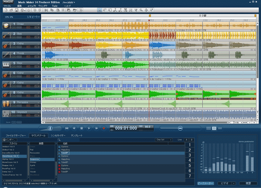Click the Cut scissors icon
Viewport: 261px width, 188px height.
(x=46, y=10)
